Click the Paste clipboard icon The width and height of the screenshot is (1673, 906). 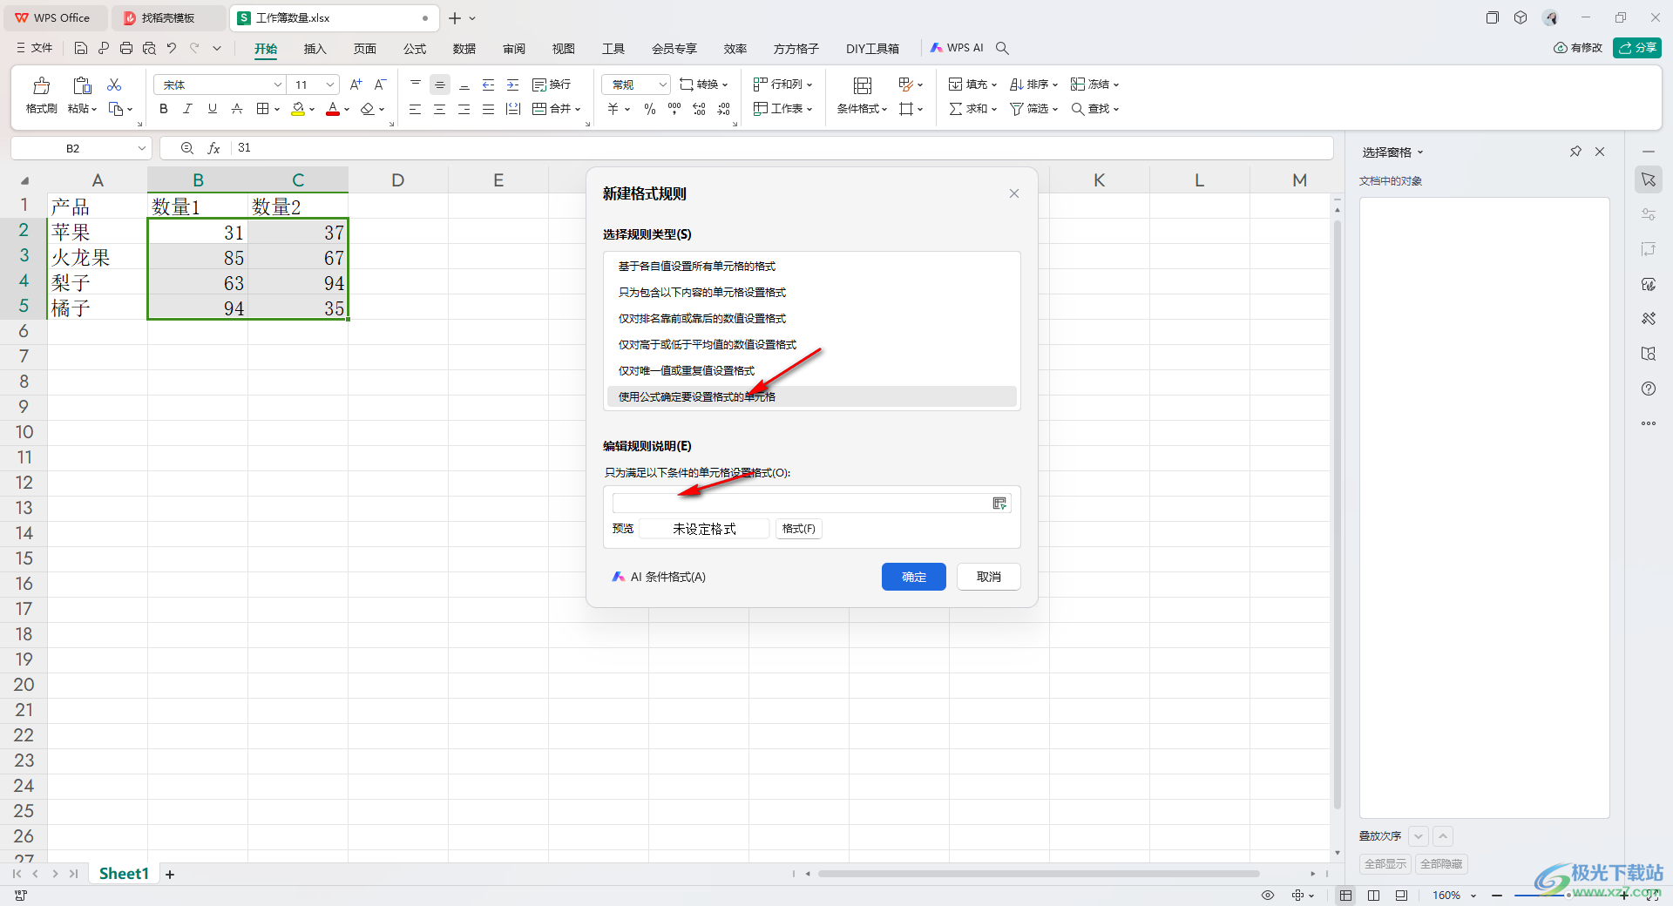[82, 85]
